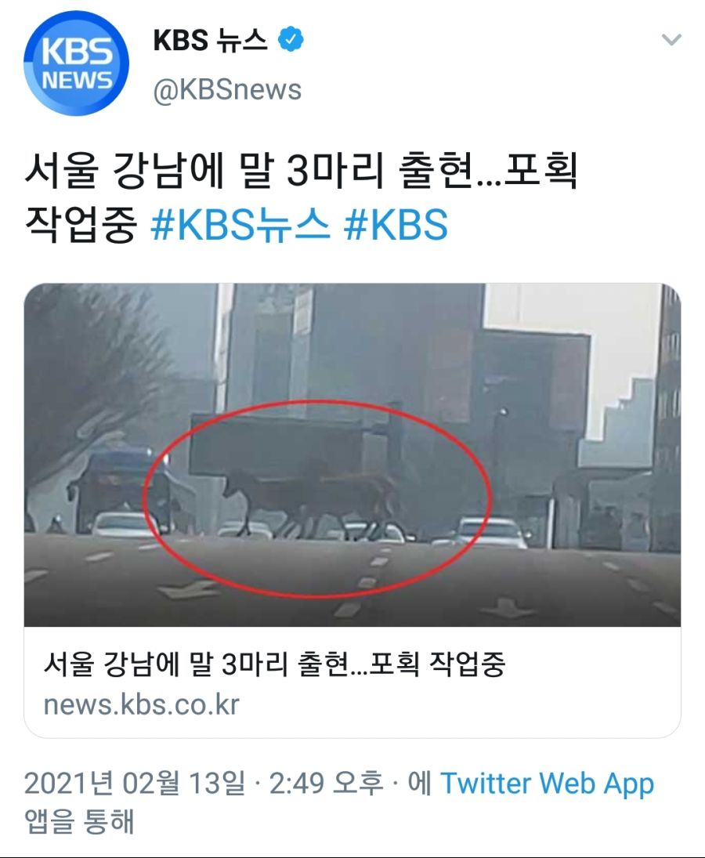Image resolution: width=705 pixels, height=858 pixels.
Task: Open the horse photo preview thumbnail
Action: pos(352,454)
